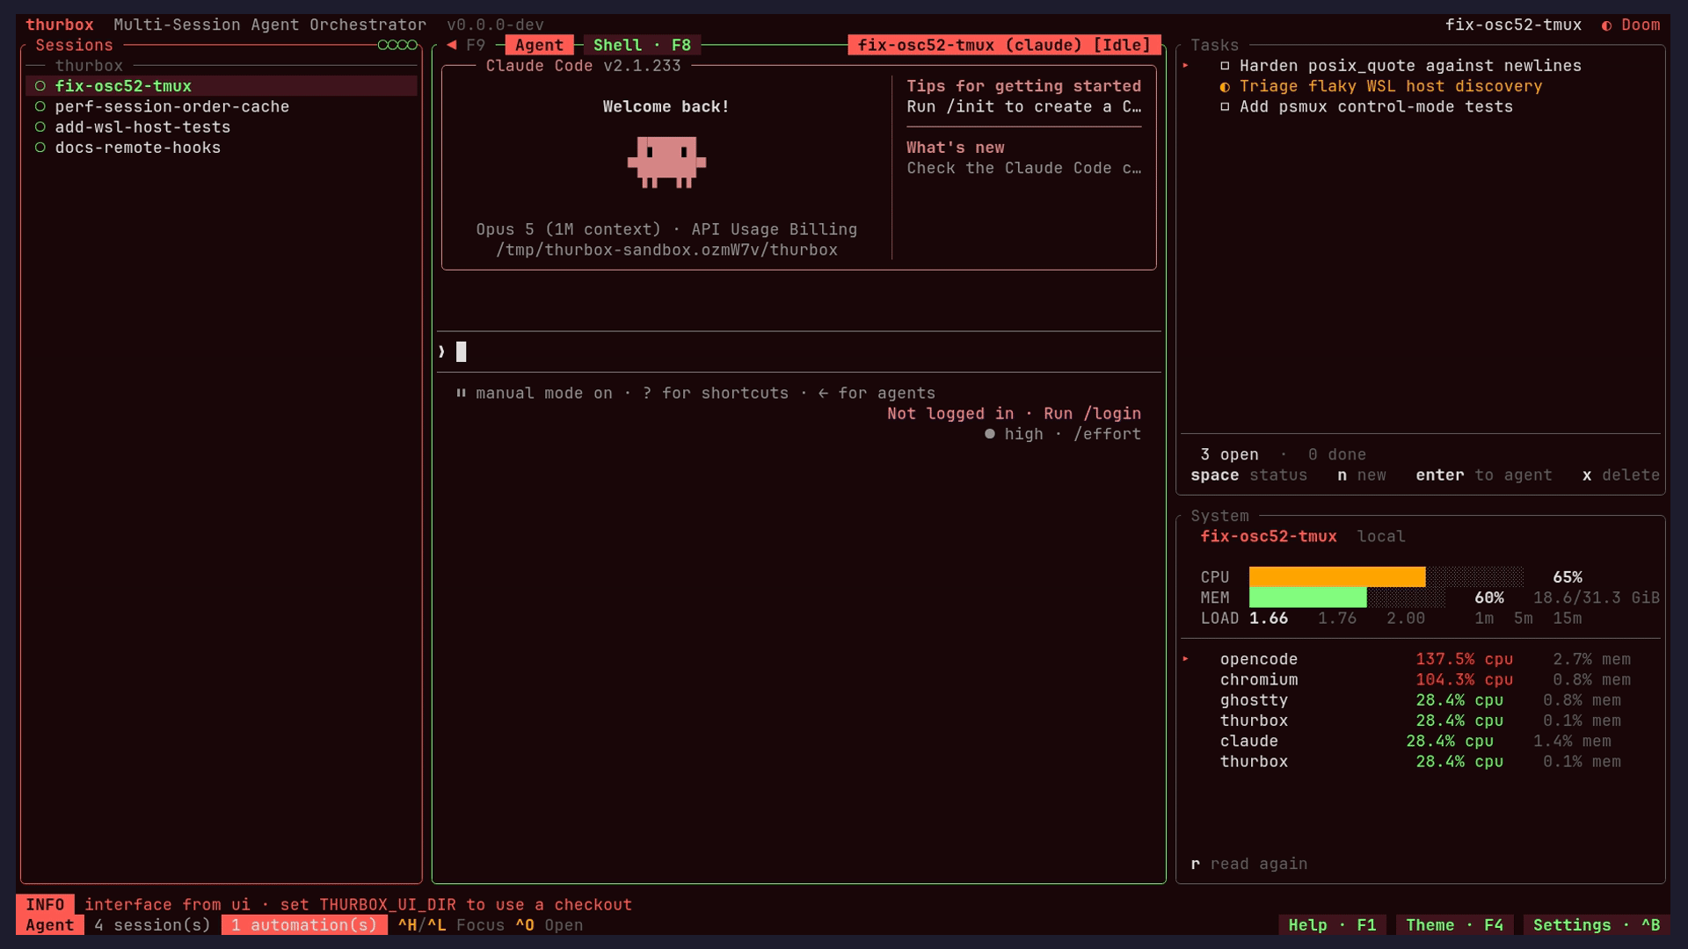Screen dimensions: 1688x949
Task: Switch to the Shell F8 tab
Action: (x=642, y=45)
